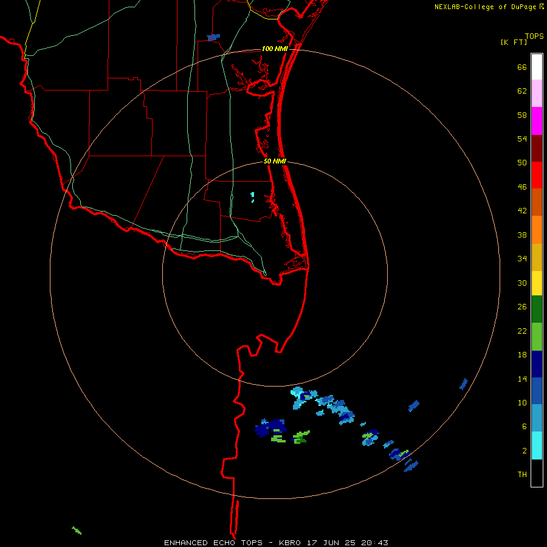Click the gold 34 kft legend swatch
This screenshot has height=547, width=547.
[537, 258]
